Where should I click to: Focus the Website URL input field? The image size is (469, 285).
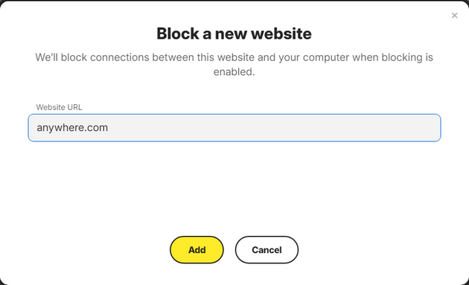click(x=234, y=128)
